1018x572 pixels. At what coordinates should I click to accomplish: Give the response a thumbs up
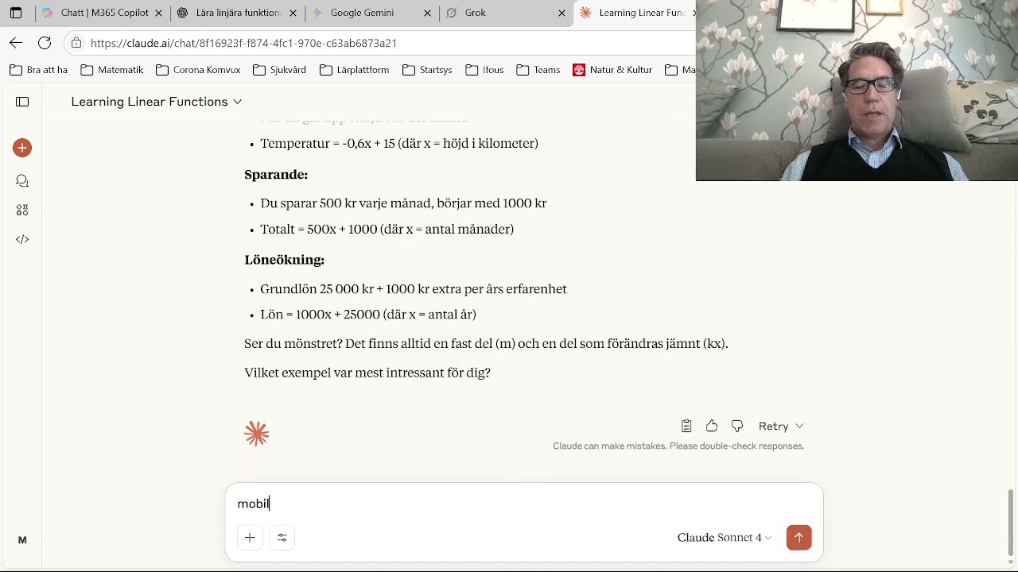(x=712, y=426)
